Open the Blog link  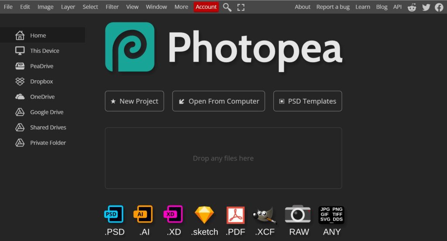(x=382, y=7)
